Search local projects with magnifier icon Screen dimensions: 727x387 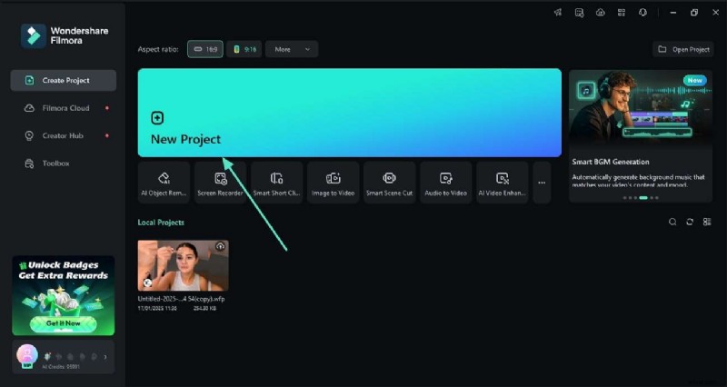[x=672, y=222]
